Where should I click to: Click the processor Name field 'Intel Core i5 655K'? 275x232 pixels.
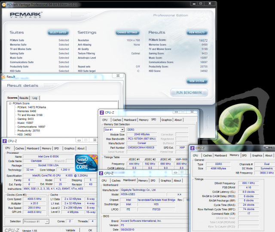[49, 156]
